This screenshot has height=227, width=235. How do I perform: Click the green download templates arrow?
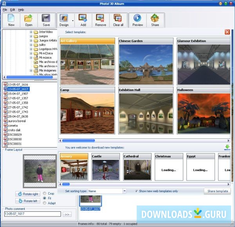click(227, 147)
